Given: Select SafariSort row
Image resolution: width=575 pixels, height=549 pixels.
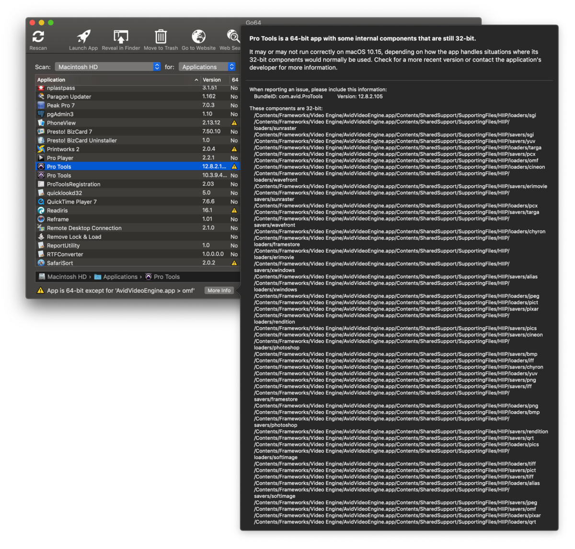Looking at the screenshot, I should tap(138, 263).
